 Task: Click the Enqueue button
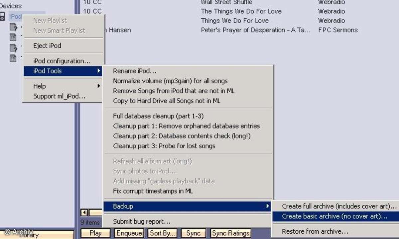tap(129, 233)
